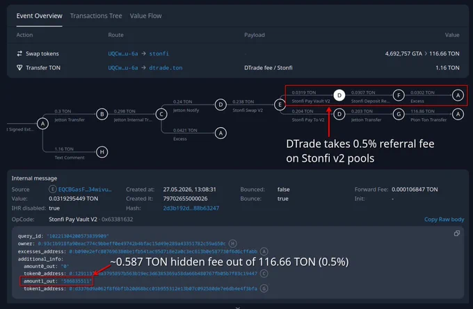This screenshot has width=473, height=309.
Task: Click the 116.86 TON Pton Ton Transfer label
Action: point(428,115)
